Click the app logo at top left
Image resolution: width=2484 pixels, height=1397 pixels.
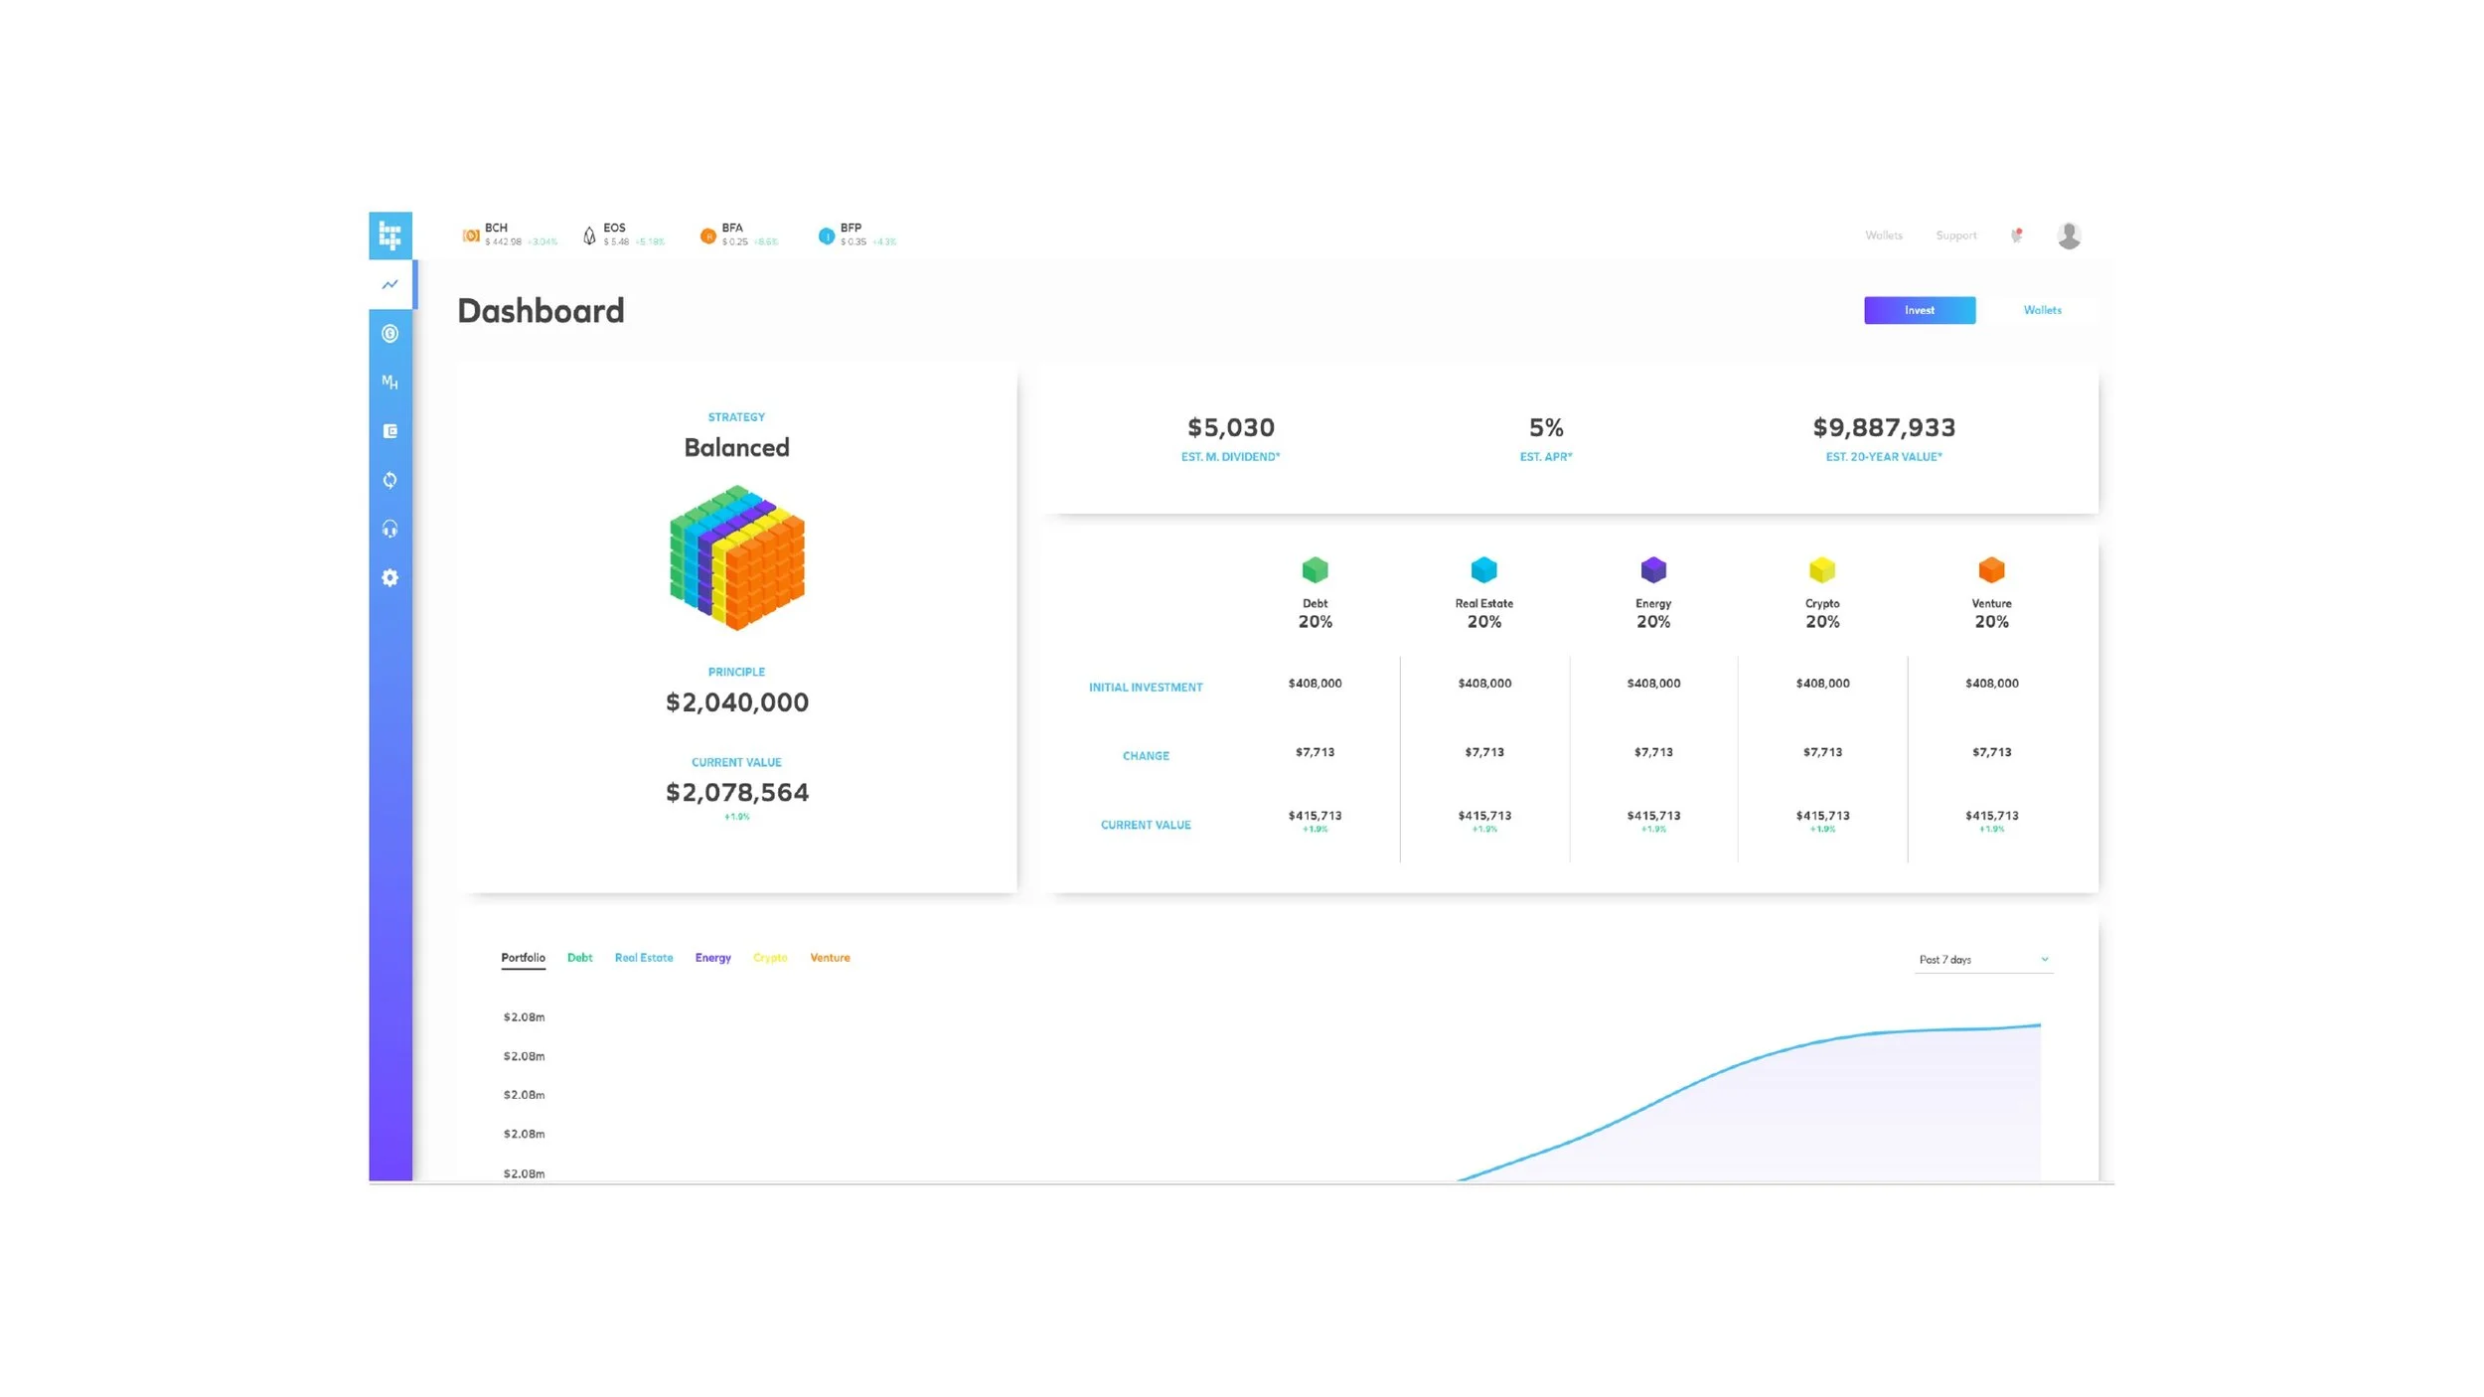click(x=389, y=235)
